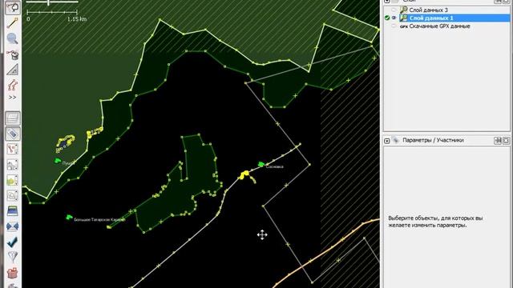Image resolution: width=513 pixels, height=288 pixels.
Task: Click the GPX icon of the downloaded data layer
Action: 404,26
